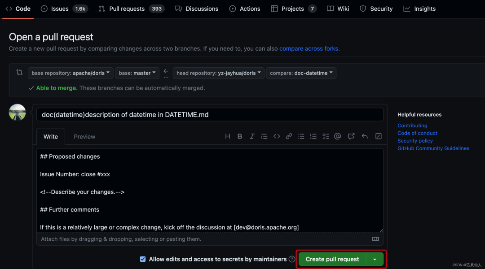This screenshot has width=485, height=269.
Task: Open GitHub Community Guidelines link
Action: 433,148
